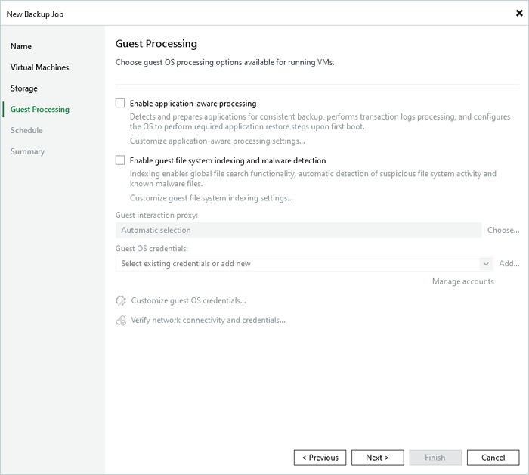Open the Manage accounts link
529x475 pixels.
tap(462, 281)
